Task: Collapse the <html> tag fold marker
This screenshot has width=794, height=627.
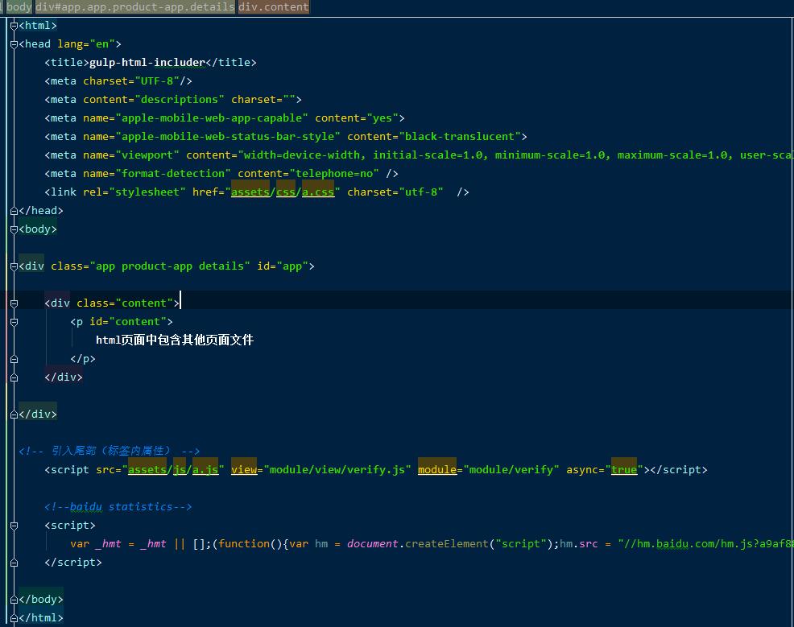Action: [14, 26]
